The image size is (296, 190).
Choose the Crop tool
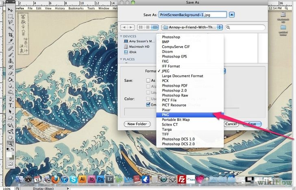pyautogui.click(x=10, y=35)
